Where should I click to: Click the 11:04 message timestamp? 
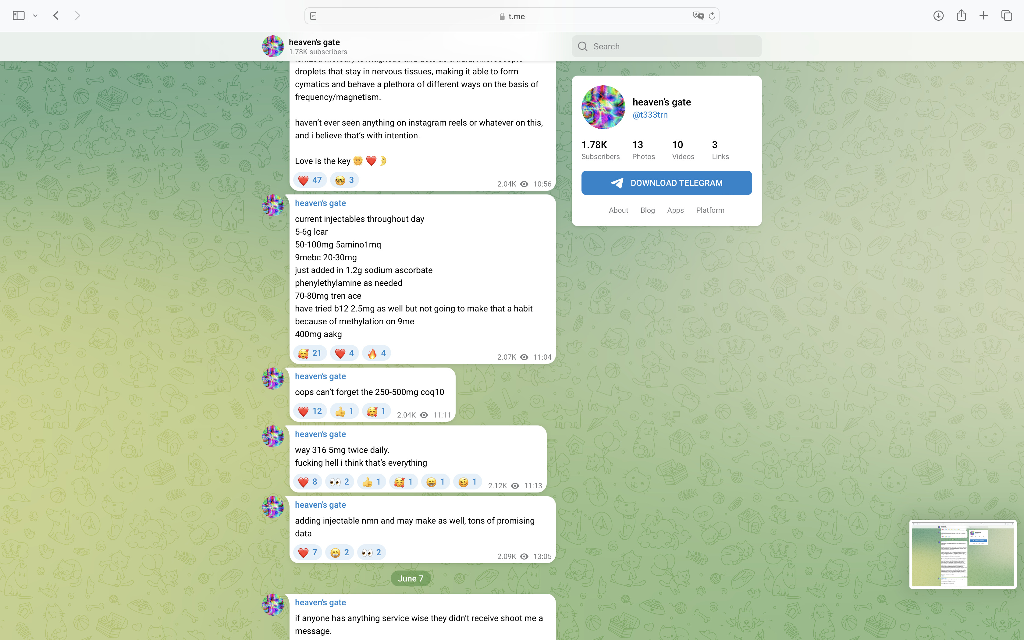coord(542,357)
